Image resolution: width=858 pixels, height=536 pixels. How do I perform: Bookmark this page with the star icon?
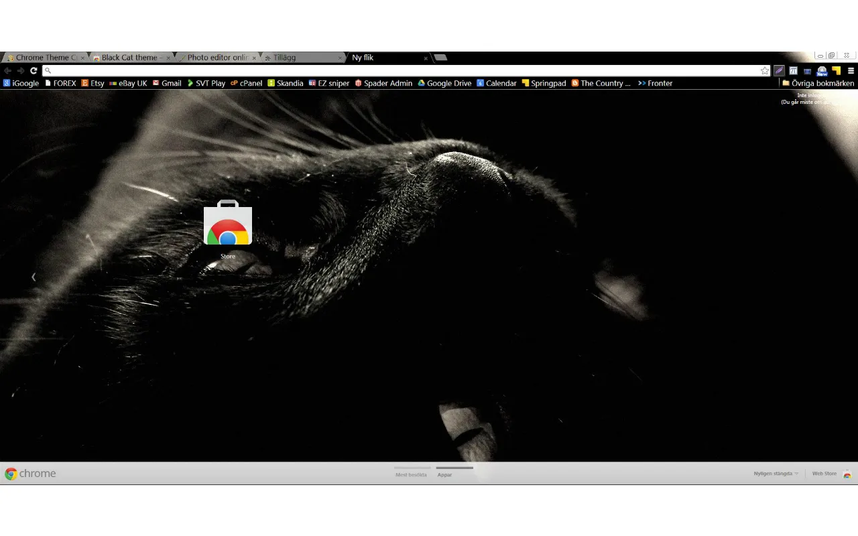pyautogui.click(x=765, y=70)
